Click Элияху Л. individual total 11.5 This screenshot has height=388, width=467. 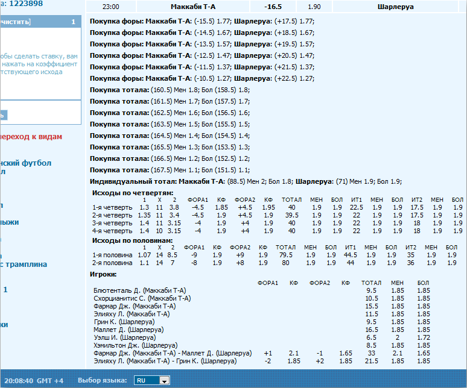pos(372,314)
